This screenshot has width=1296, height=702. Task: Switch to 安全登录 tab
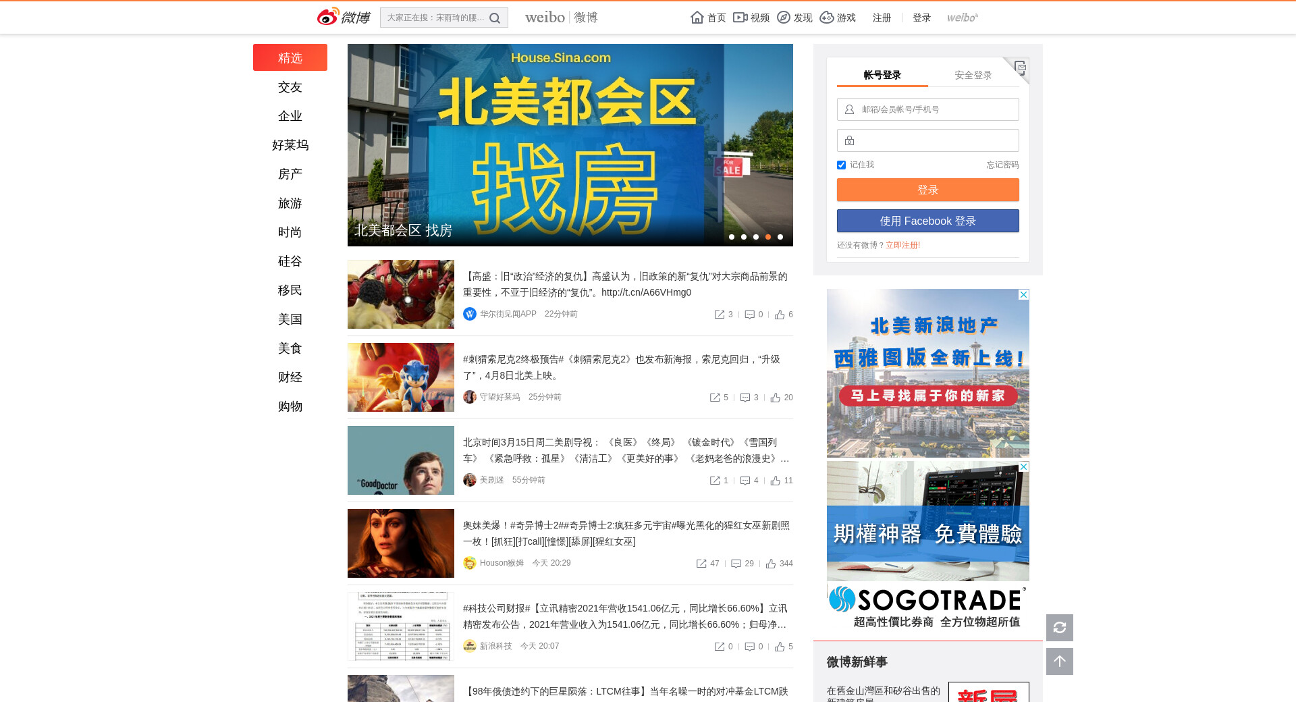pos(973,75)
